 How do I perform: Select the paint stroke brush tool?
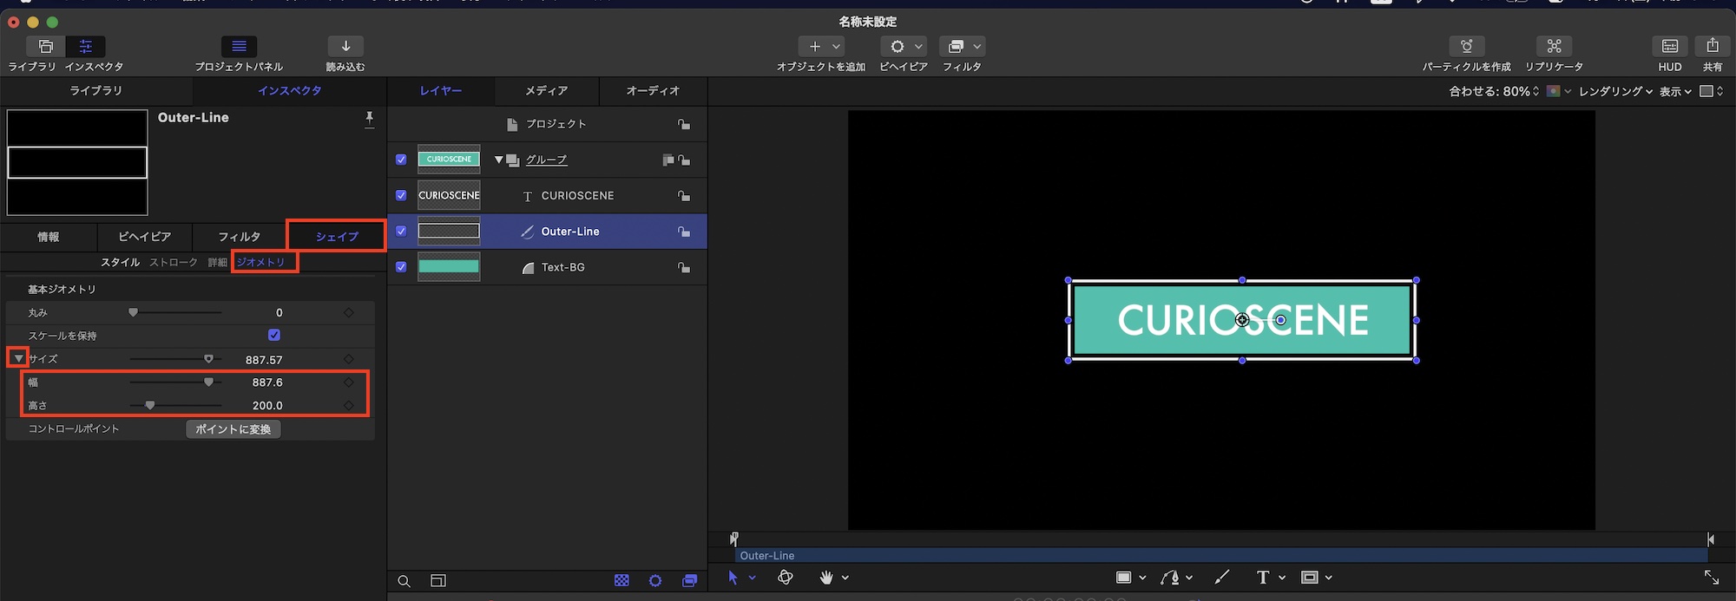click(1222, 578)
